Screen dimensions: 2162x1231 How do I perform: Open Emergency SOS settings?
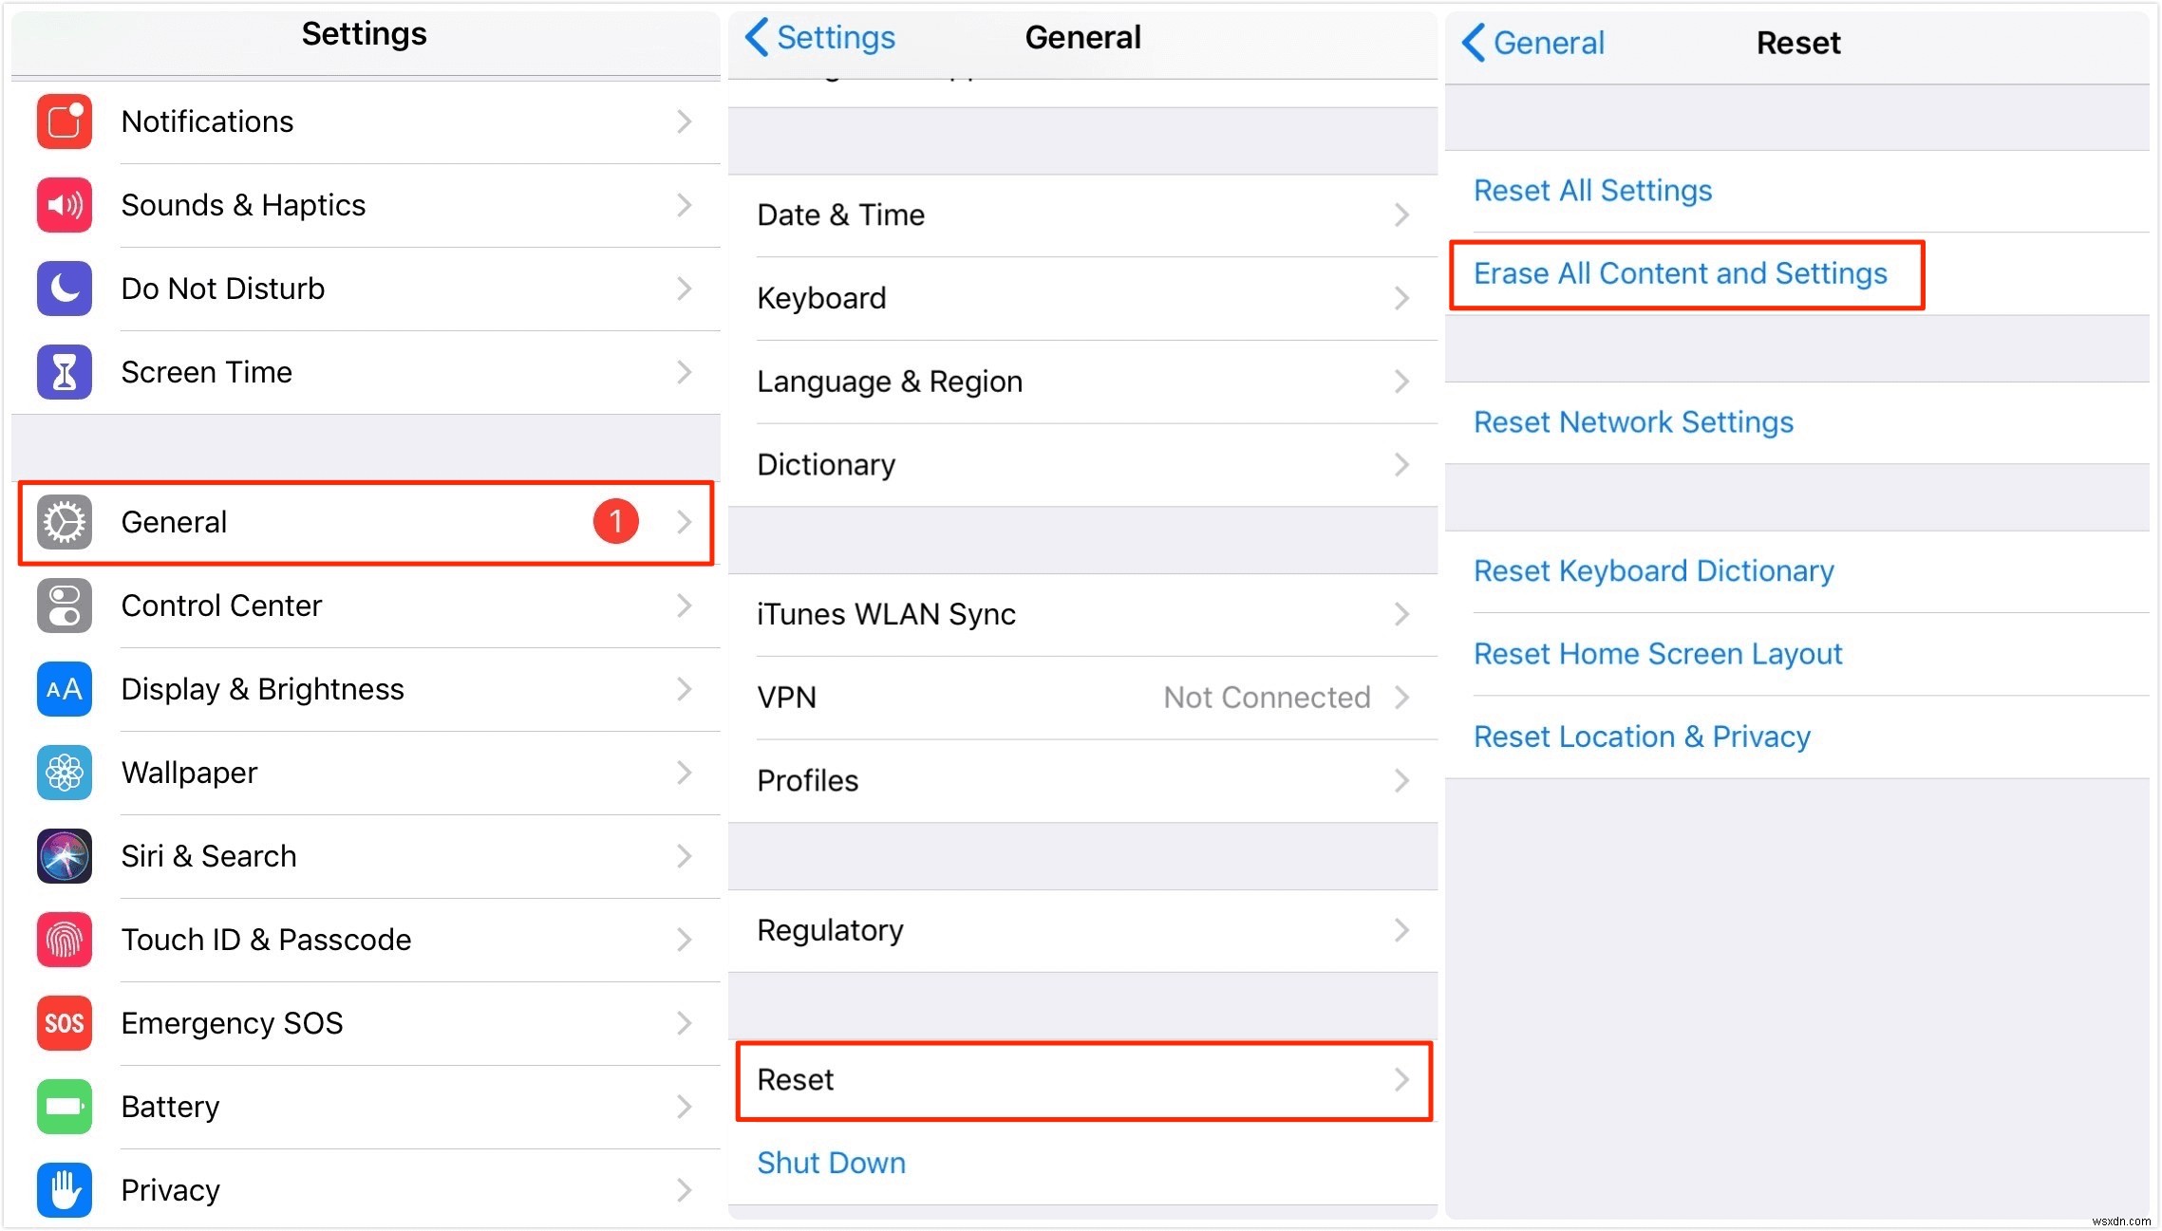click(x=364, y=1021)
